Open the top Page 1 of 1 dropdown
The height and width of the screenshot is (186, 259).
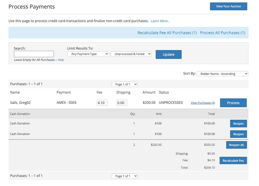(125, 84)
